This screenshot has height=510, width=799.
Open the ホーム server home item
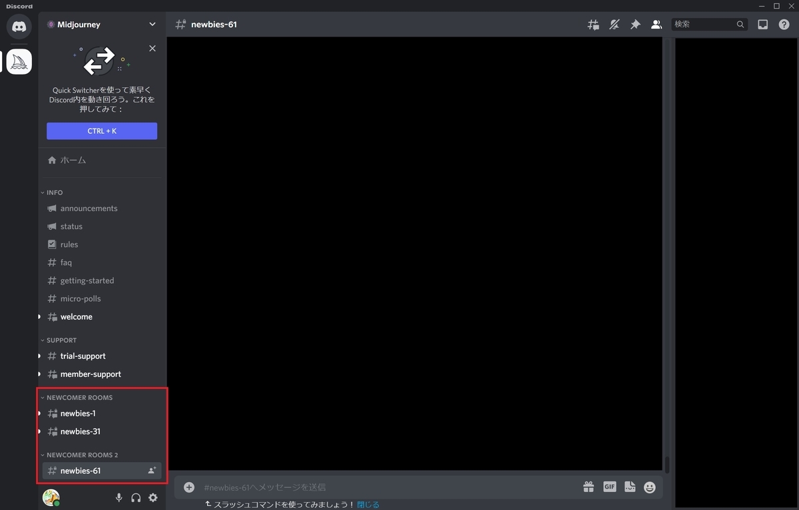(102, 160)
